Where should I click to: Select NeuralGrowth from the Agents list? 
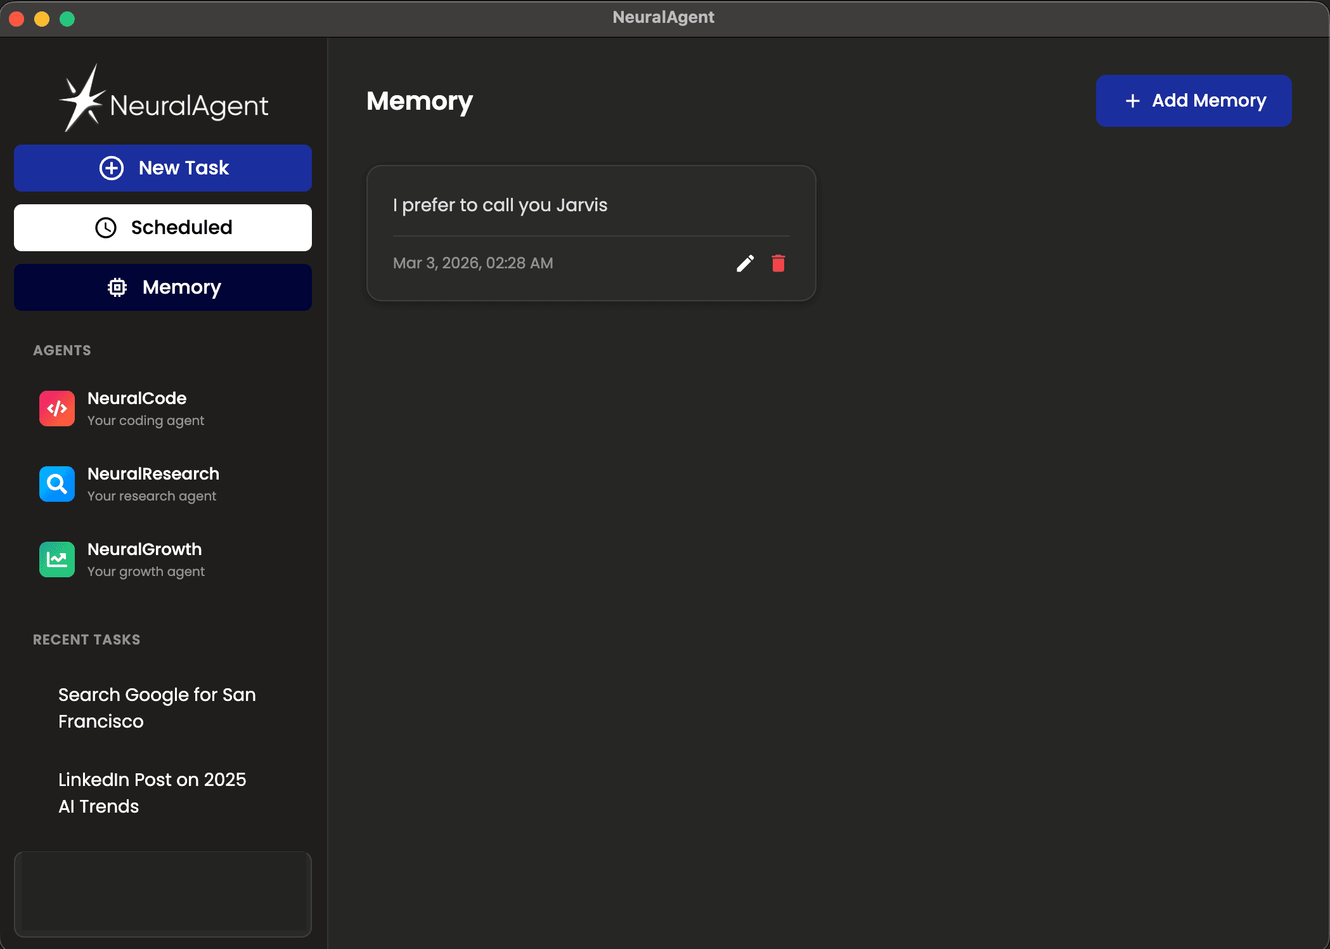[x=144, y=559]
